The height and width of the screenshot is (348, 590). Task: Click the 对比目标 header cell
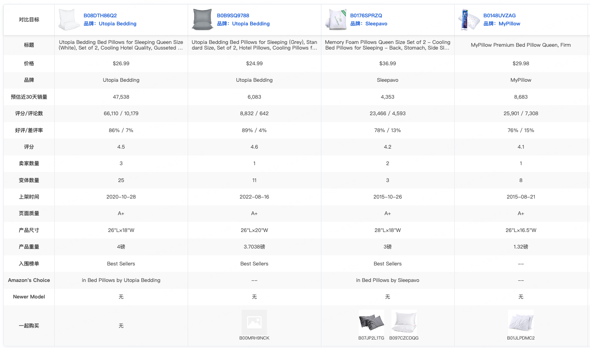coord(29,19)
